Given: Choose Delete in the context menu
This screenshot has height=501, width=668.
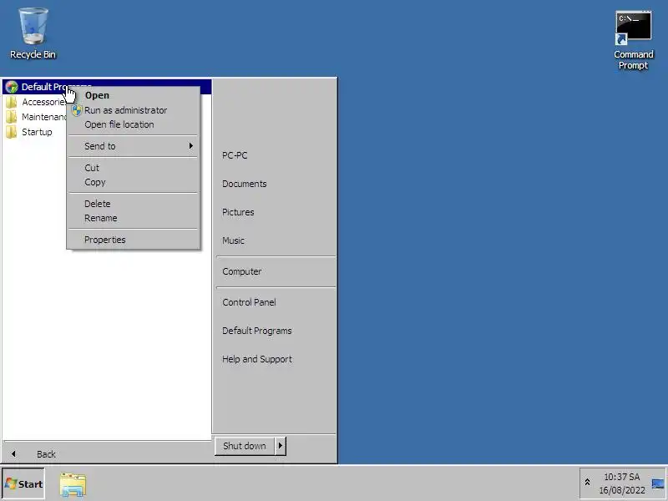Looking at the screenshot, I should coord(134,204).
